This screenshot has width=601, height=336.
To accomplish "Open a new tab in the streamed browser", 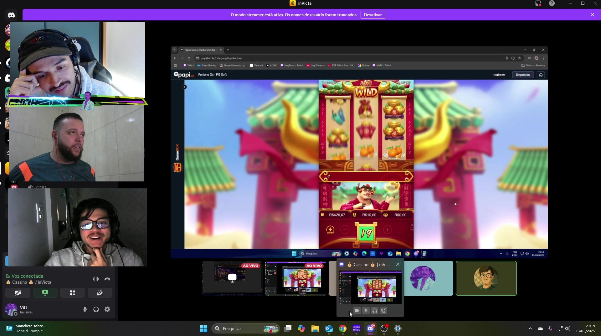I will click(228, 50).
